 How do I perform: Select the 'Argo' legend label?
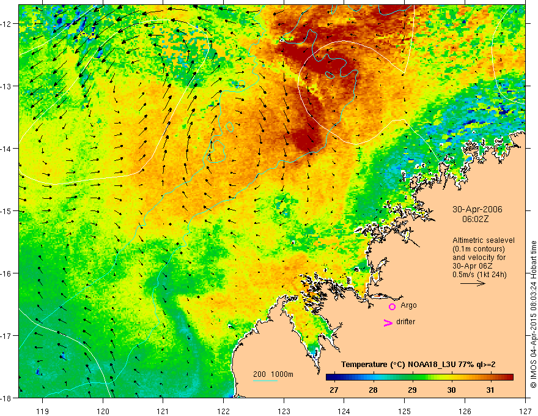(408, 305)
